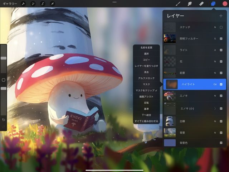Choose コピー from layer menu
The height and width of the screenshot is (172, 229).
pyautogui.click(x=146, y=60)
